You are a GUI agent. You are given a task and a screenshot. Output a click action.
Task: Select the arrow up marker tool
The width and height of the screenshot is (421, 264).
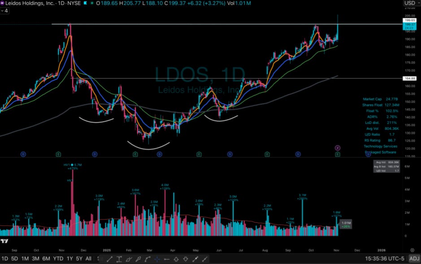coord(176,259)
